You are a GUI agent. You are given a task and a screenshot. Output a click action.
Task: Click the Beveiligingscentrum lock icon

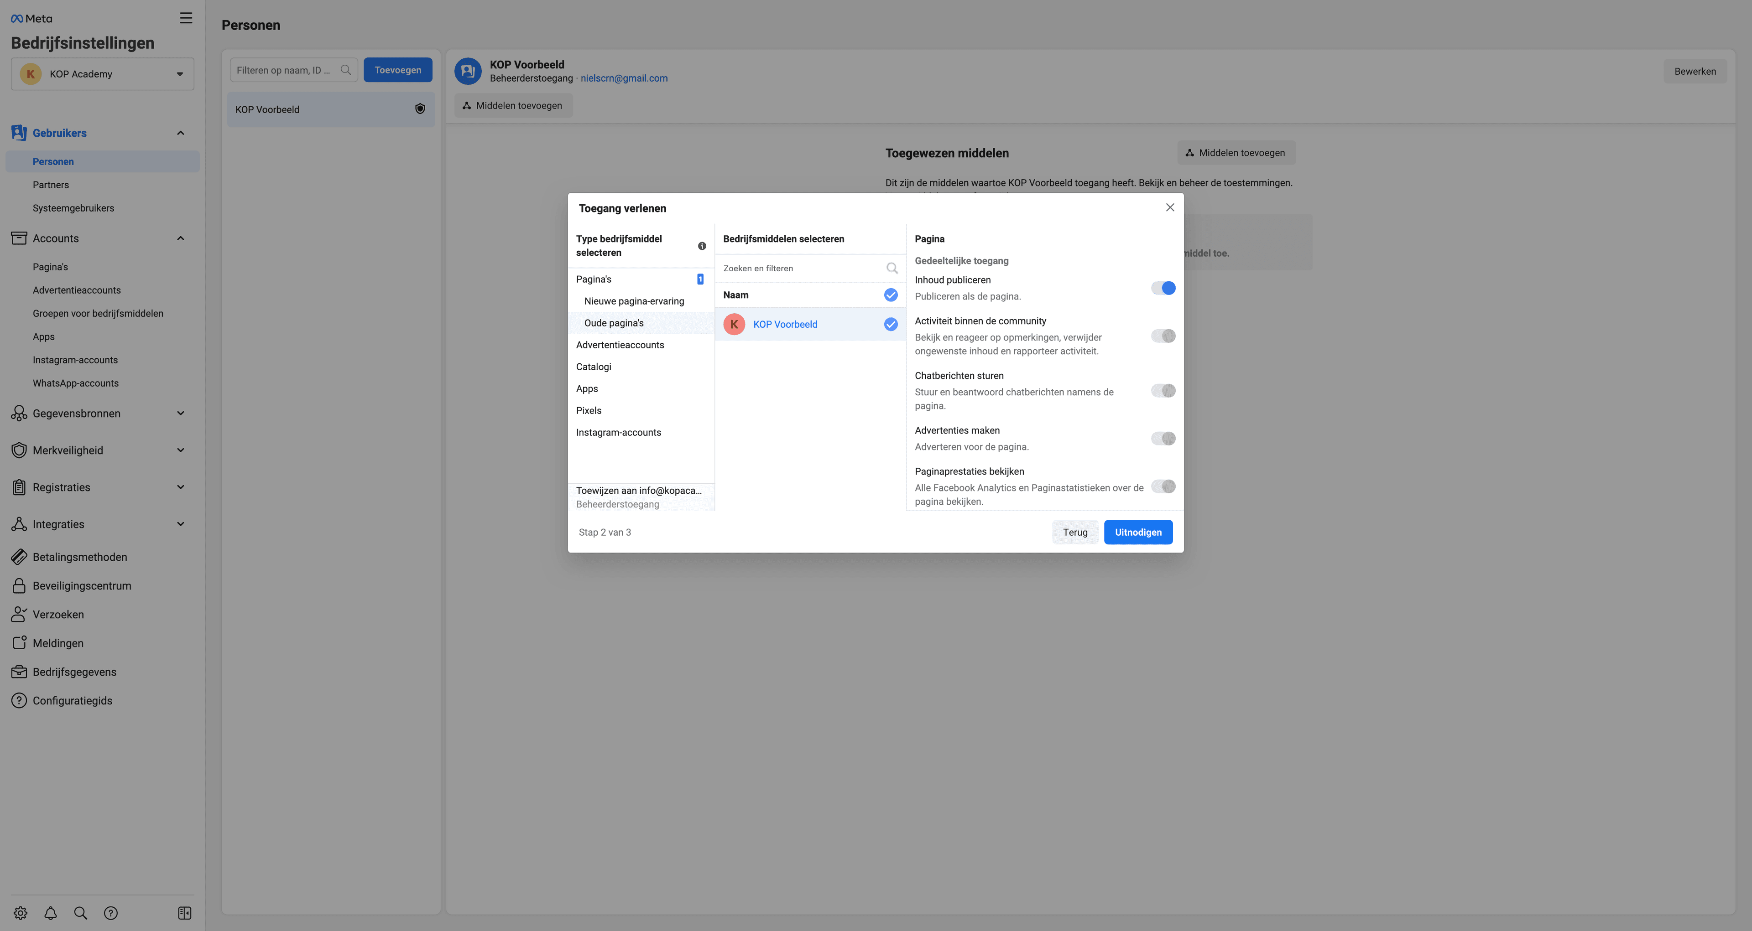[19, 586]
